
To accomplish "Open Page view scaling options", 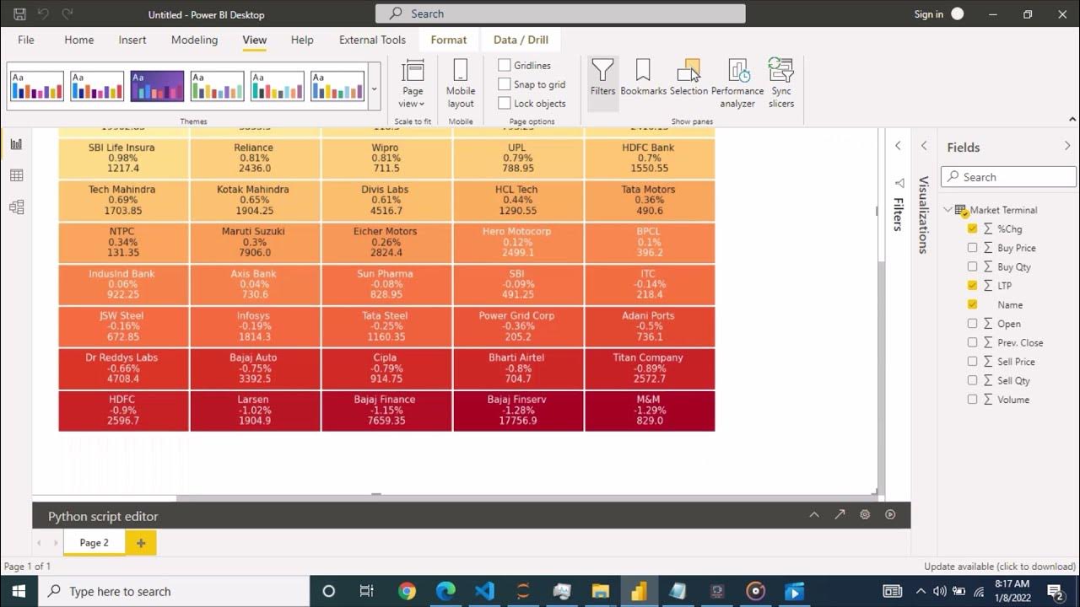I will point(413,84).
